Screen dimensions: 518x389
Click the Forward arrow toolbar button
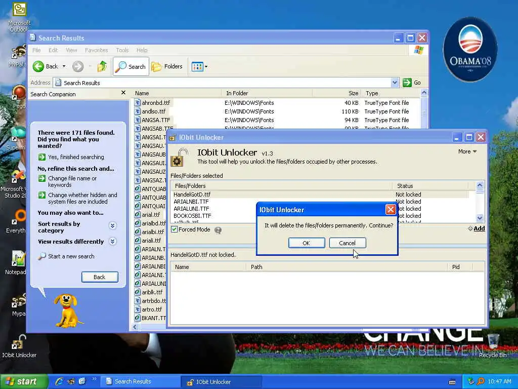coord(78,66)
